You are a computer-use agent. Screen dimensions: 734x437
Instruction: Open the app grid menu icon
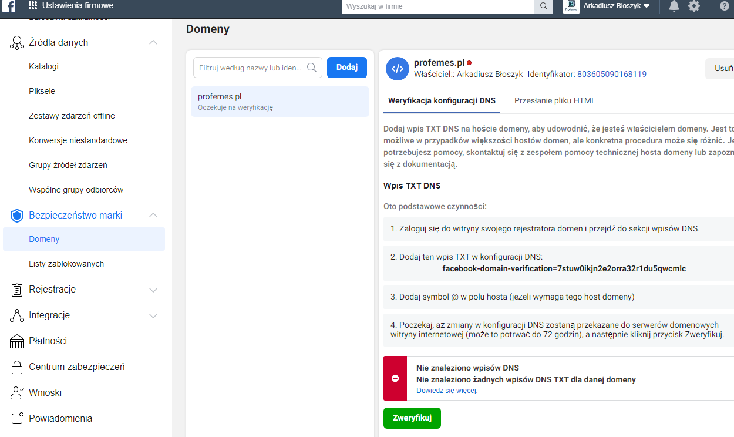pos(33,6)
